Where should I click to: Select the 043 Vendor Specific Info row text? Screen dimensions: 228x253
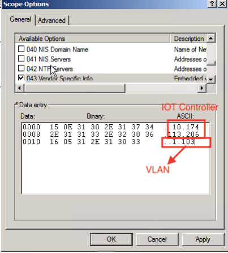59,78
